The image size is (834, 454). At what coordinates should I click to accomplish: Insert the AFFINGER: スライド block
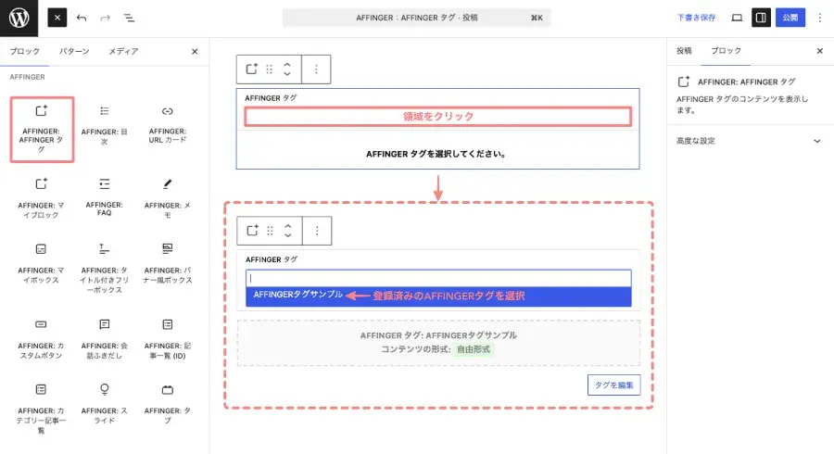tap(104, 404)
